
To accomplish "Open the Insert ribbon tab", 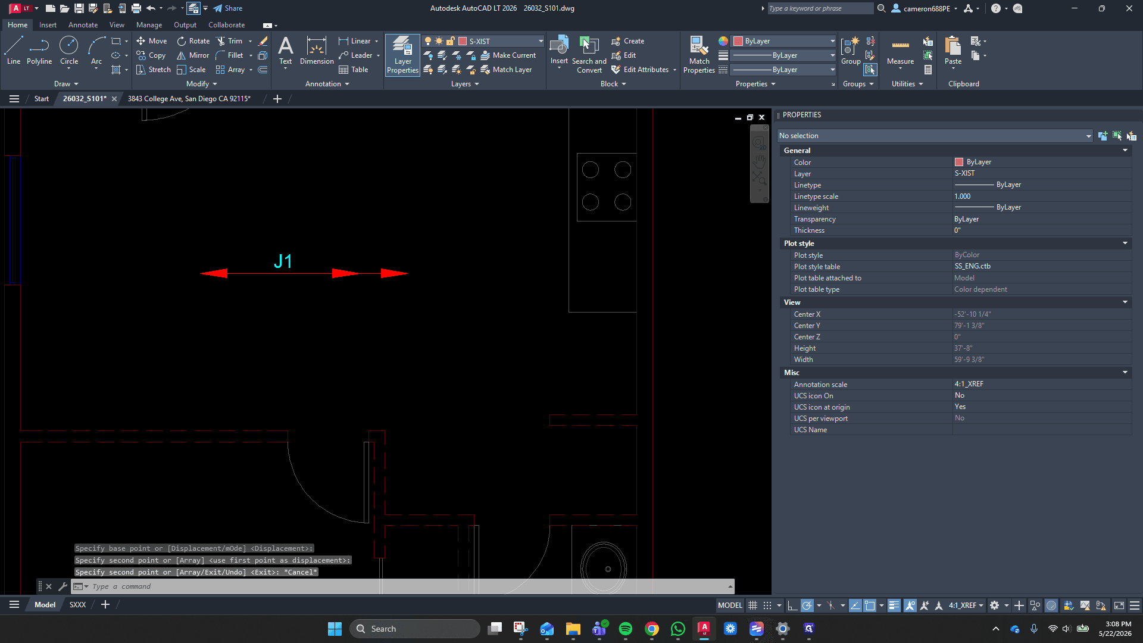I will [x=48, y=25].
